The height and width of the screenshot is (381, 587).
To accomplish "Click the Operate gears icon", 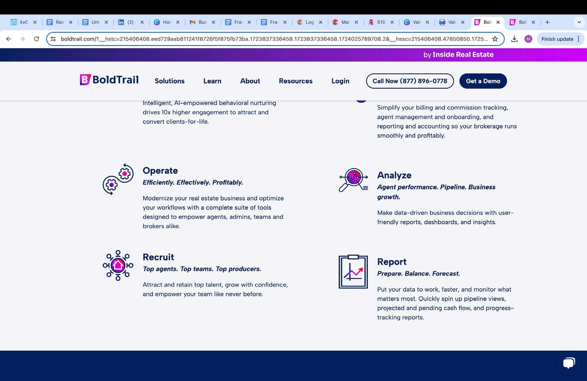I will [118, 179].
